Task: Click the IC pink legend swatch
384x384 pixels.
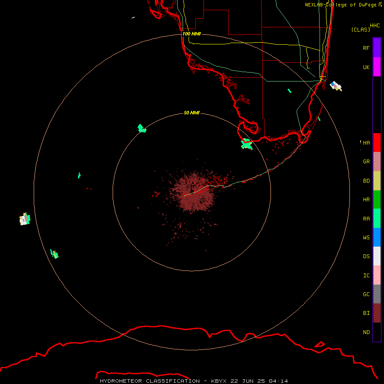Action: tap(377, 275)
